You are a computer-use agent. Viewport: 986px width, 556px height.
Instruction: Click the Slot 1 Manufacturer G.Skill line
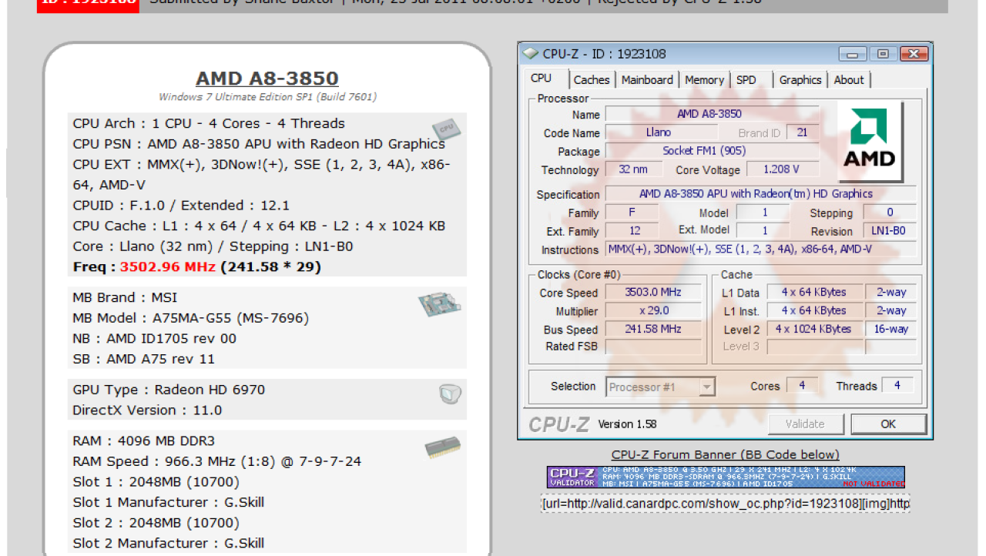pos(168,502)
